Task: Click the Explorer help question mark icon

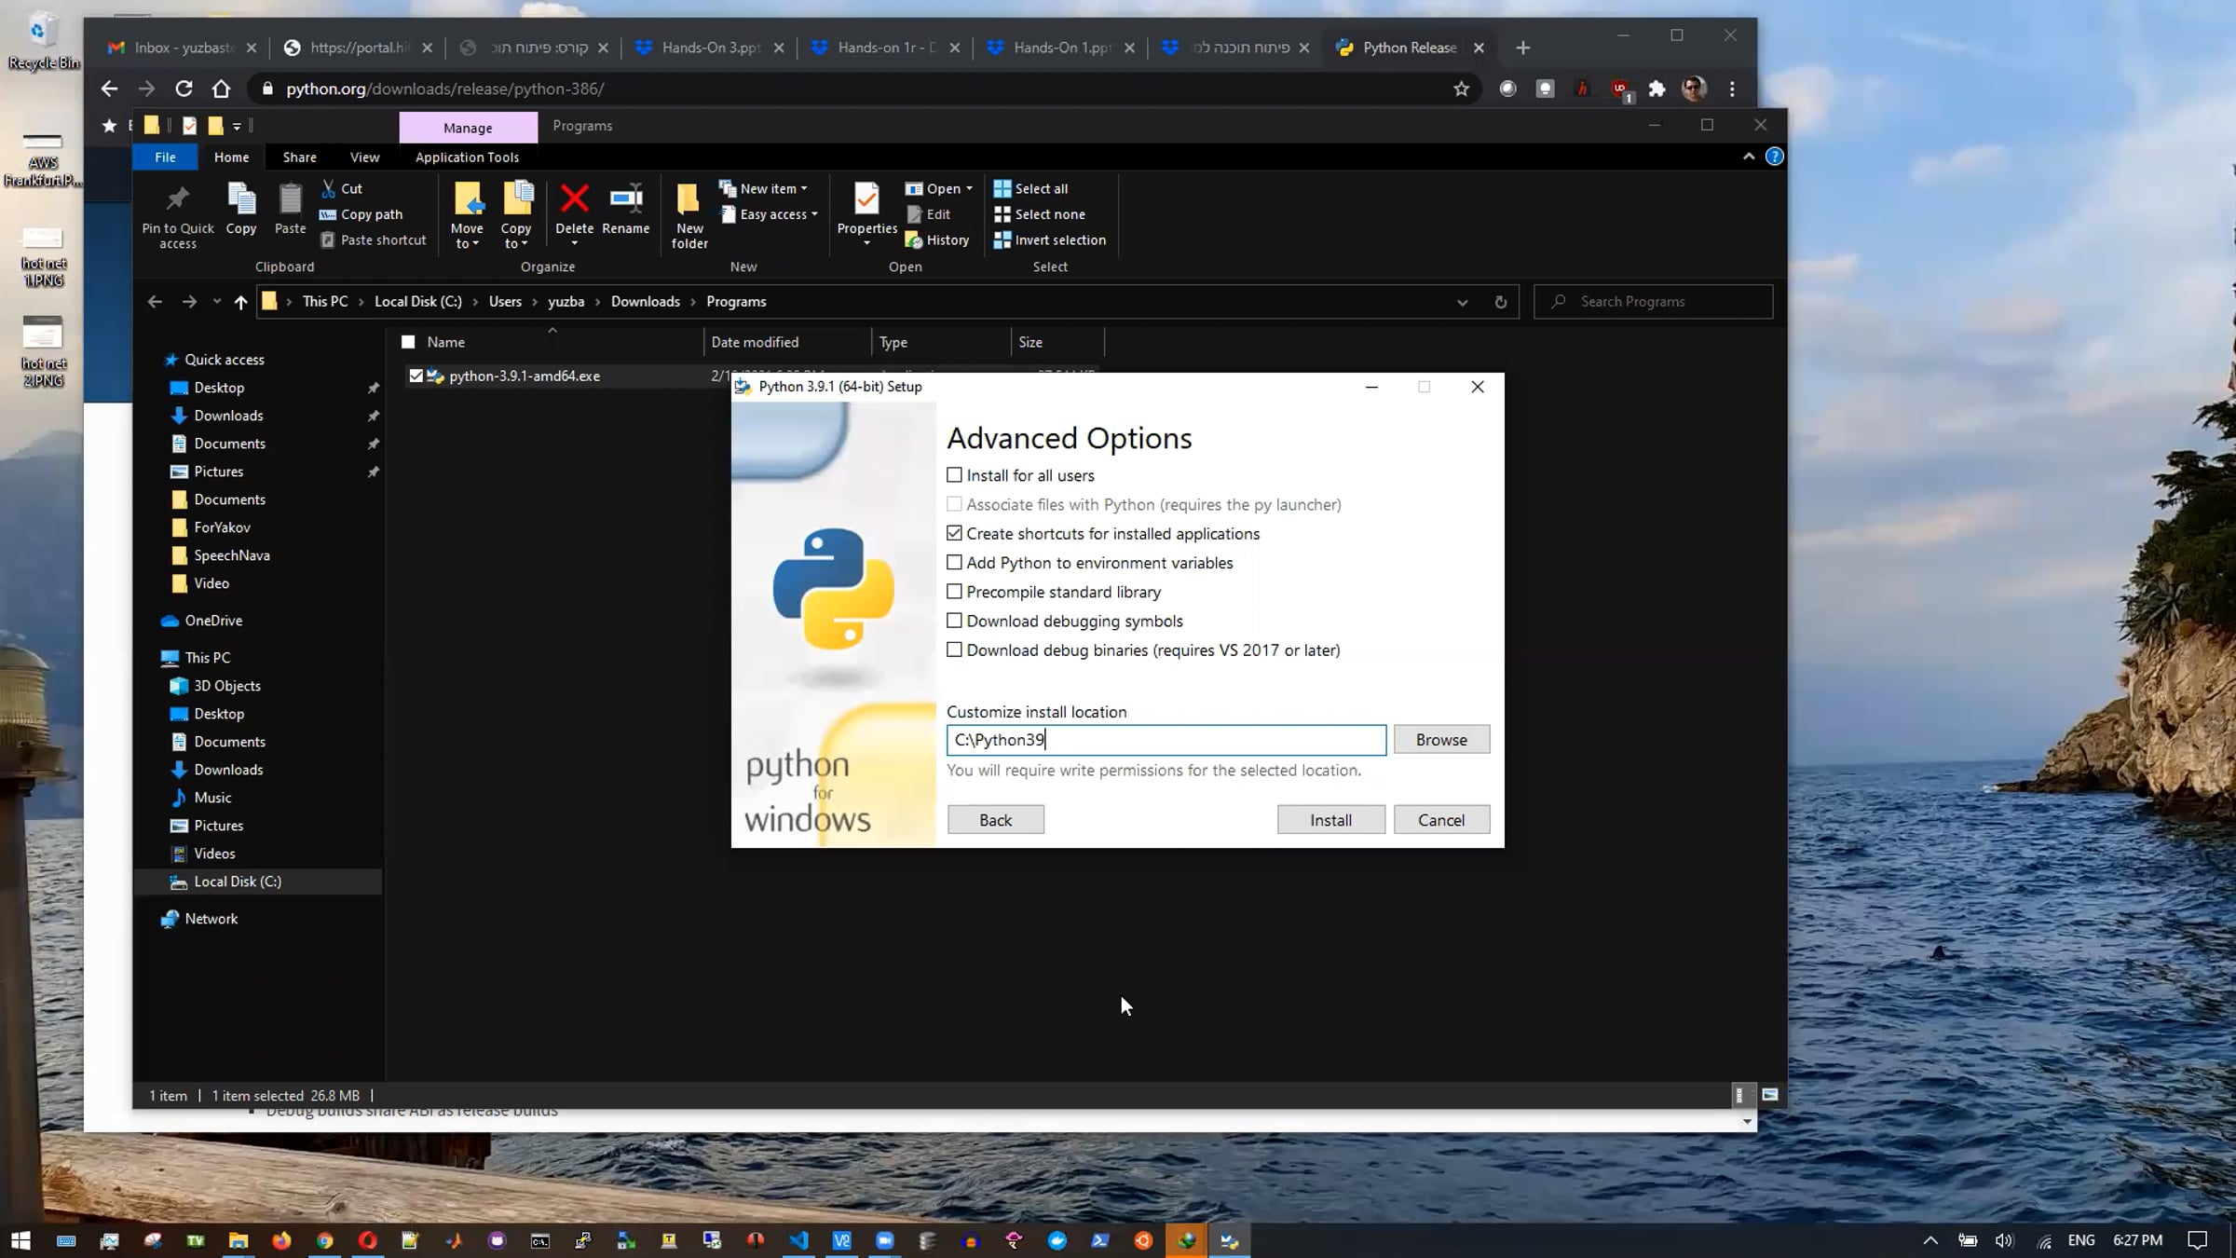Action: [1774, 157]
